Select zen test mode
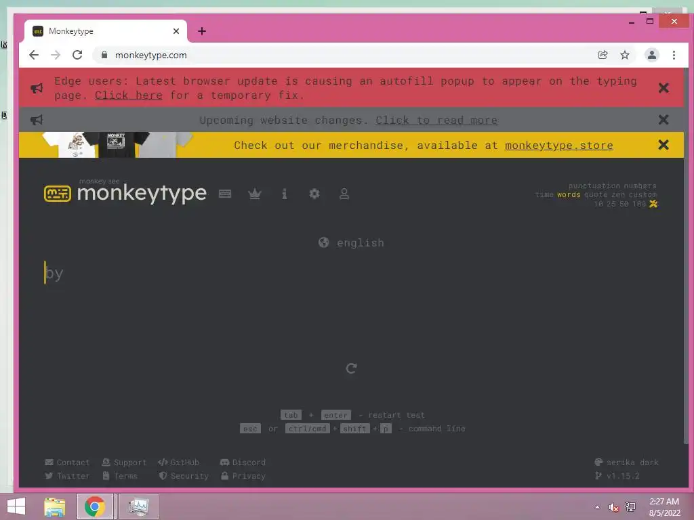694x520 pixels. tap(618, 194)
